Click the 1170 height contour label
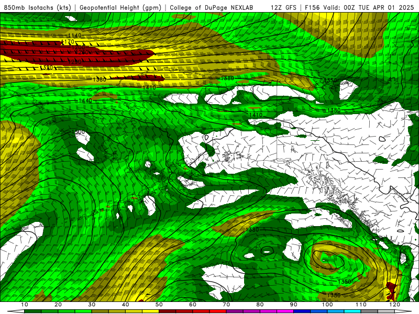 coord(68,42)
